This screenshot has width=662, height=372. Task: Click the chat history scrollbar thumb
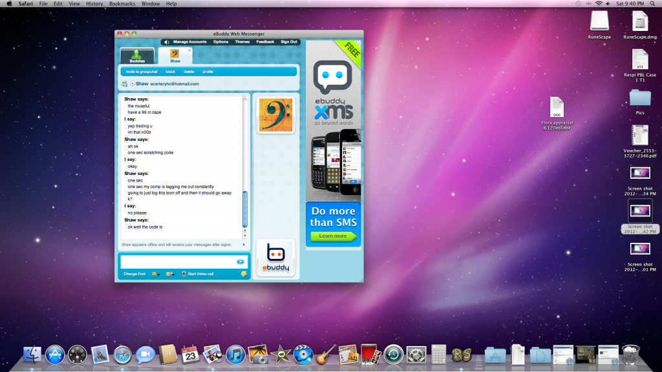coord(245,209)
